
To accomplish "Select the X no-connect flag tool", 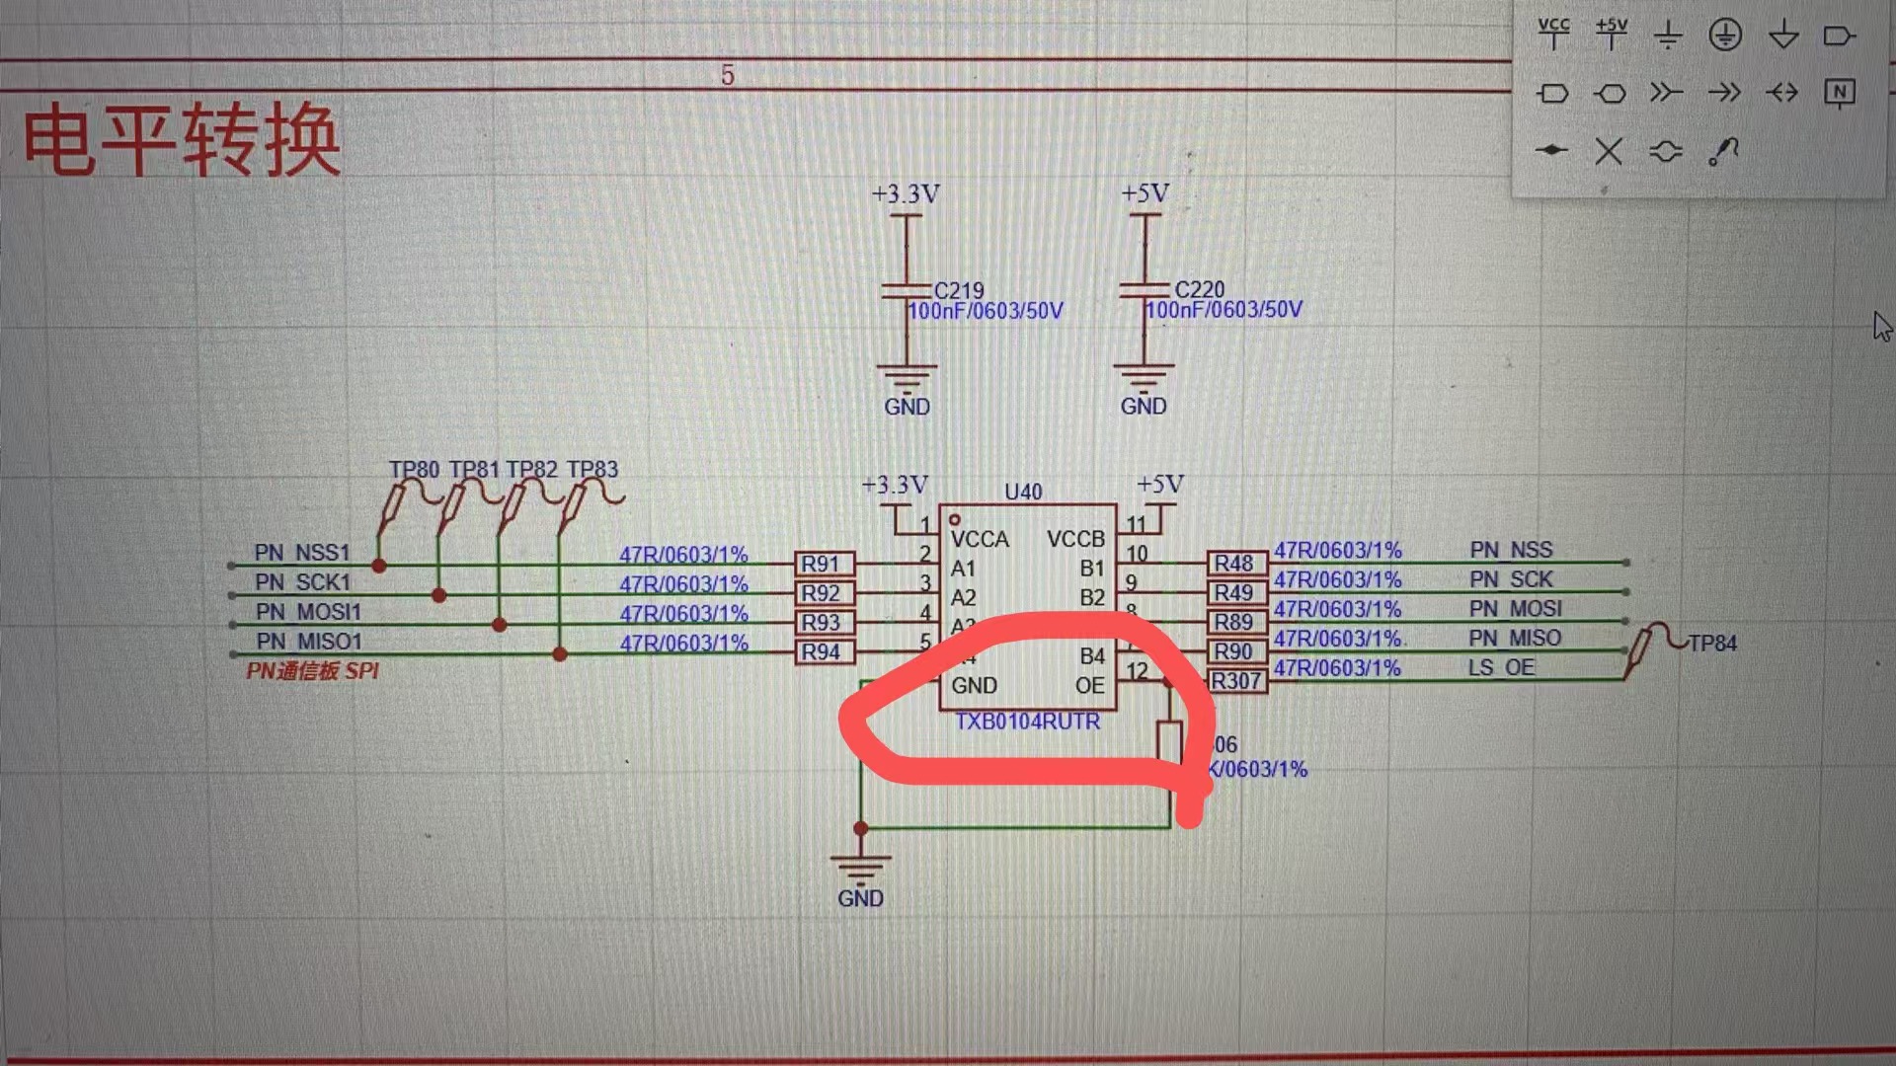I will click(x=1609, y=151).
